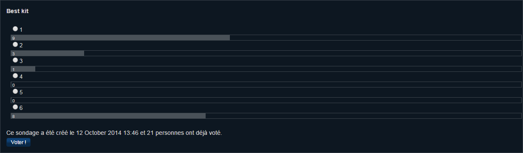Select radio option 4
The image size is (523, 153).
point(15,76)
